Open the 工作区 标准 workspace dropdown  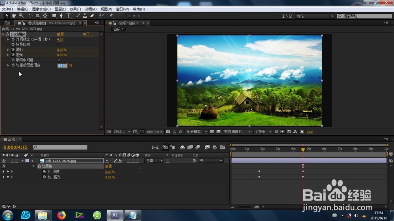pyautogui.click(x=314, y=16)
